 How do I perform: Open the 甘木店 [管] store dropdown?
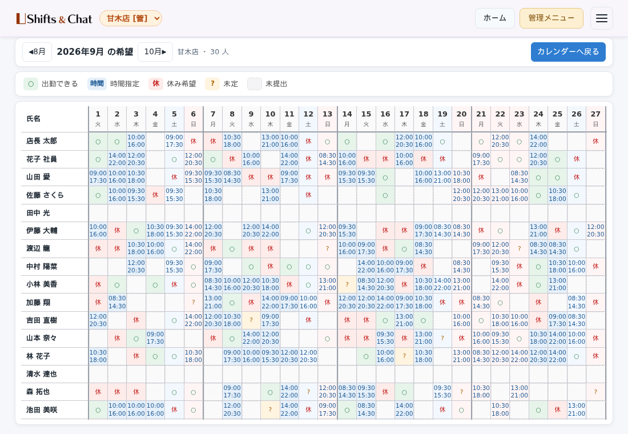click(131, 18)
